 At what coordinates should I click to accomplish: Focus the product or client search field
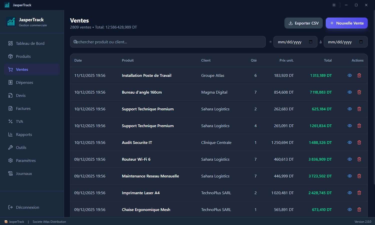pyautogui.click(x=168, y=42)
